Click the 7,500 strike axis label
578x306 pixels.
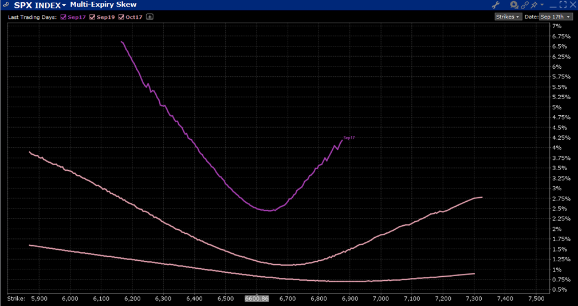(536, 298)
